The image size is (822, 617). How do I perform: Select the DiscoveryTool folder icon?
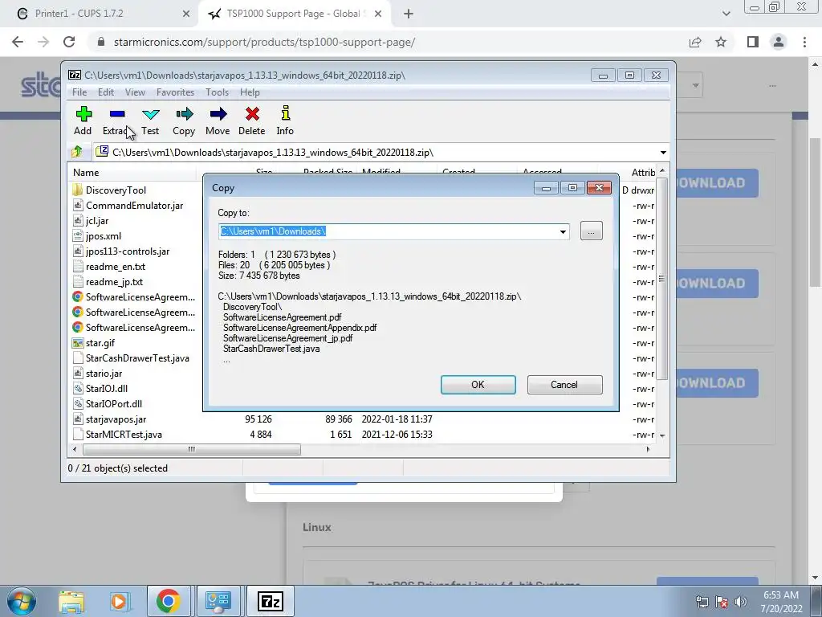[x=78, y=190]
